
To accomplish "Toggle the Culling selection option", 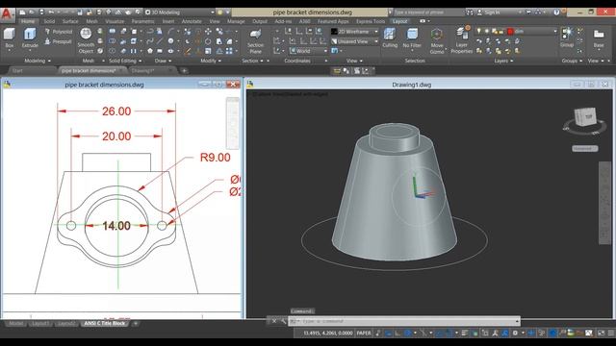I will 390,37.
